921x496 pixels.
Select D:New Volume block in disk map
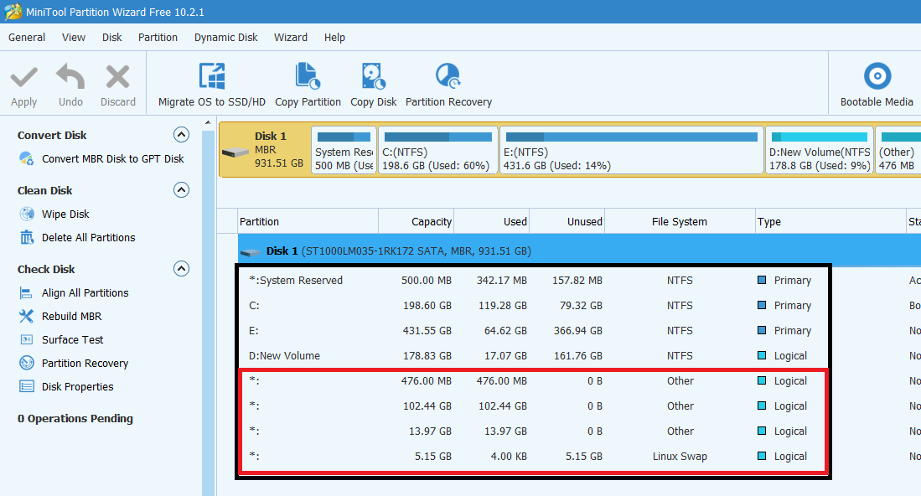(x=820, y=150)
